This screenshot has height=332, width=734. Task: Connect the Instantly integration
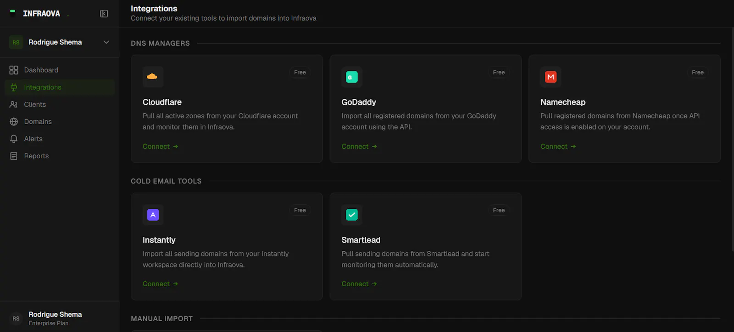(x=160, y=284)
